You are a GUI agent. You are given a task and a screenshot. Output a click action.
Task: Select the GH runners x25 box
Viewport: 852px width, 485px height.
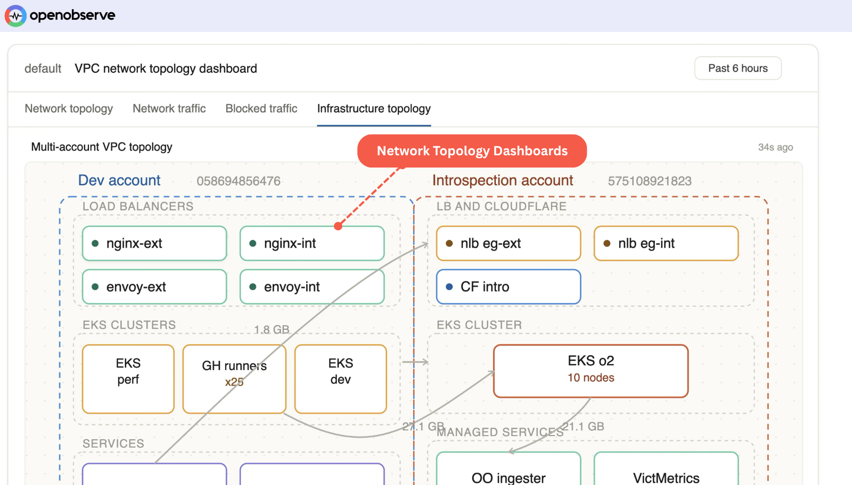(x=234, y=379)
